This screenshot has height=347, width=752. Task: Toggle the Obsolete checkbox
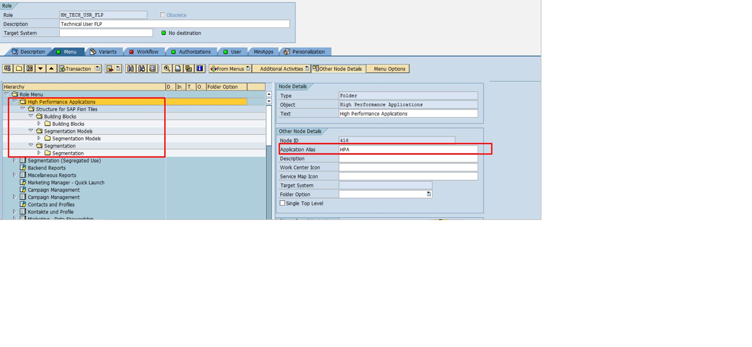[163, 15]
